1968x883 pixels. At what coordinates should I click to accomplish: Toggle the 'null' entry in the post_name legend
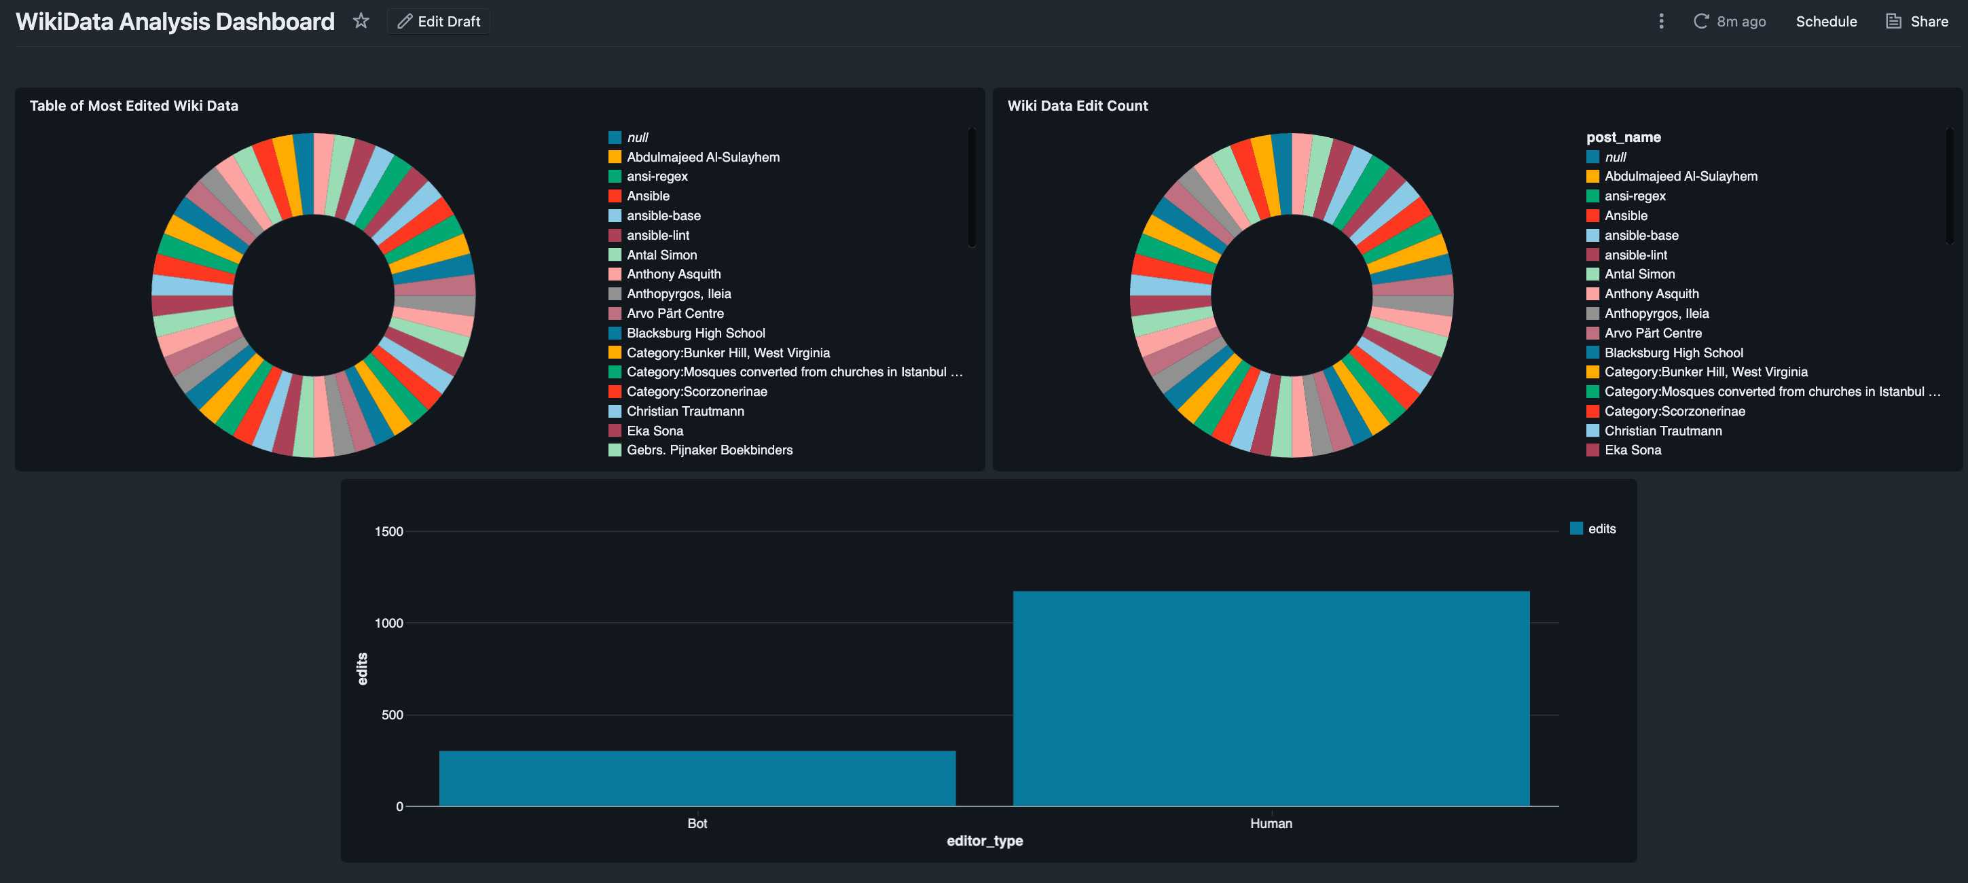click(1614, 157)
